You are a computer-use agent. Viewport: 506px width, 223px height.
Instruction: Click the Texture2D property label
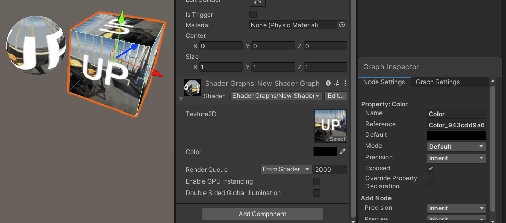201,114
